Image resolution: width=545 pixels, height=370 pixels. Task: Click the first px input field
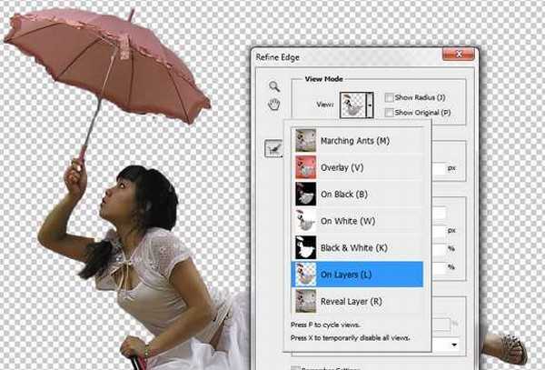(443, 168)
